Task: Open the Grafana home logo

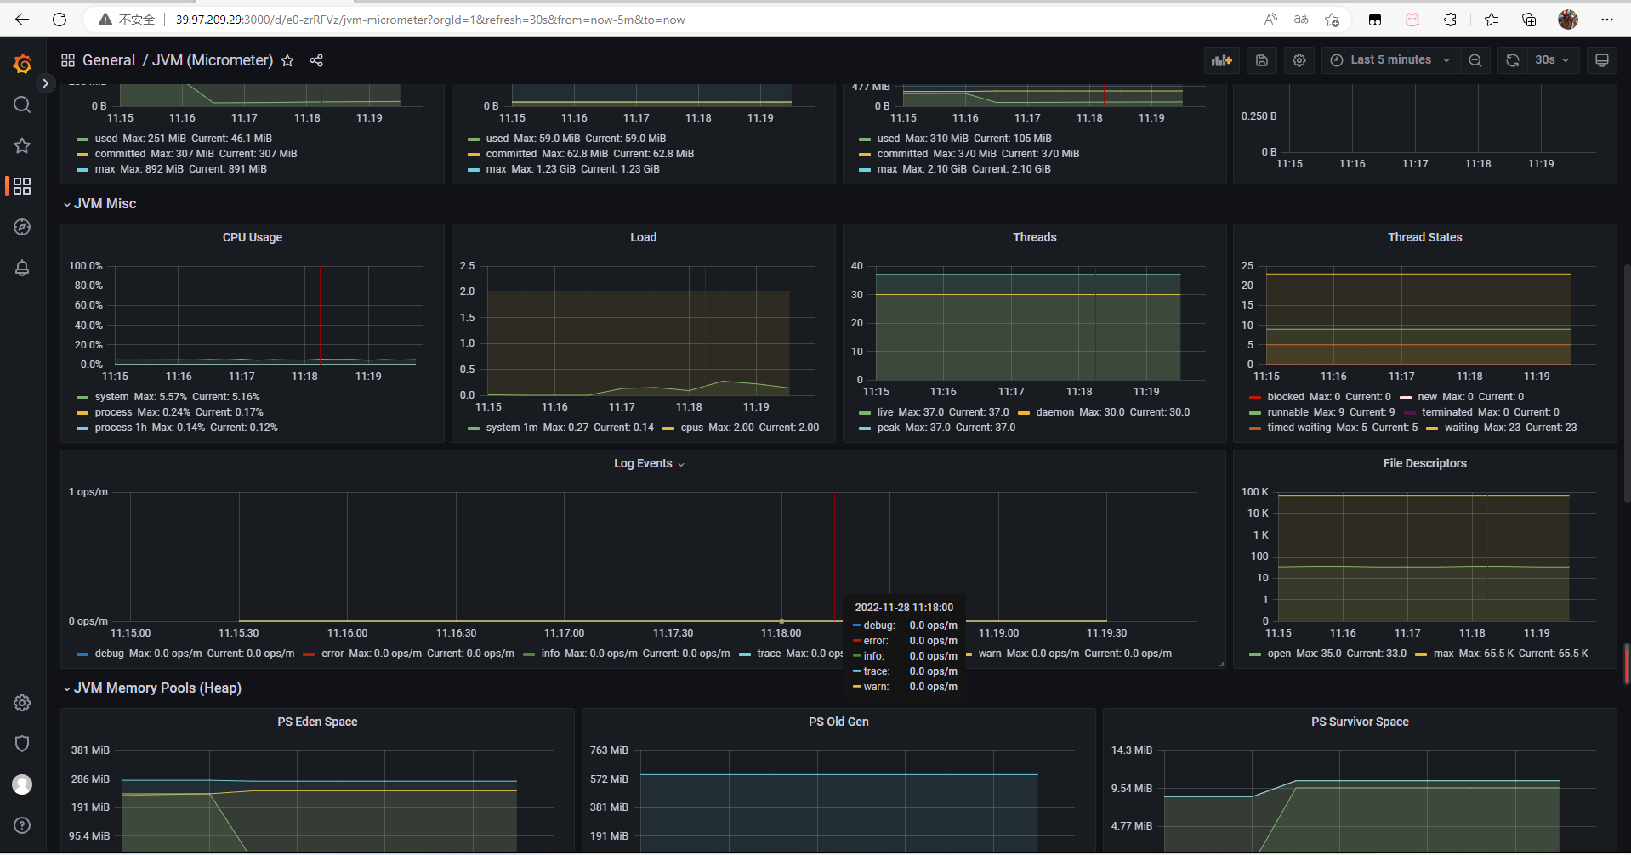Action: pos(23,64)
